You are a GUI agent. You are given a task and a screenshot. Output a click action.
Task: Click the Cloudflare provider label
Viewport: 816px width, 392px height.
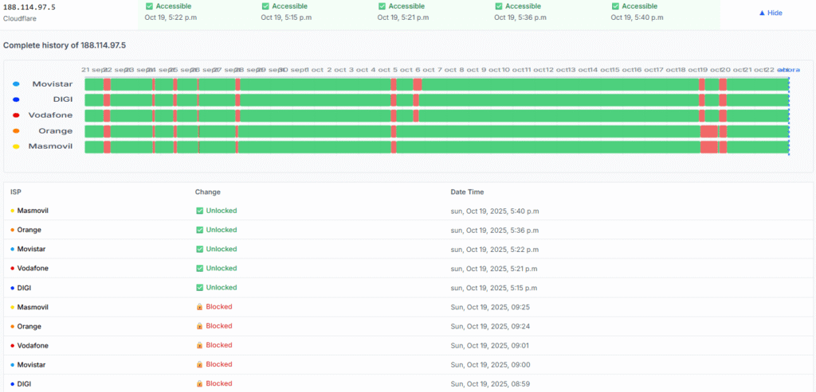coord(21,17)
